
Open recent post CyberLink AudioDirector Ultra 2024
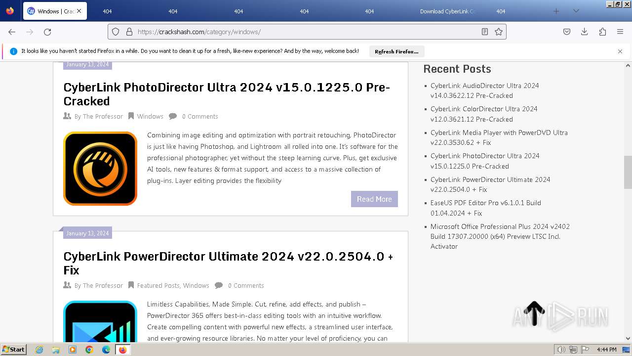coord(484,90)
